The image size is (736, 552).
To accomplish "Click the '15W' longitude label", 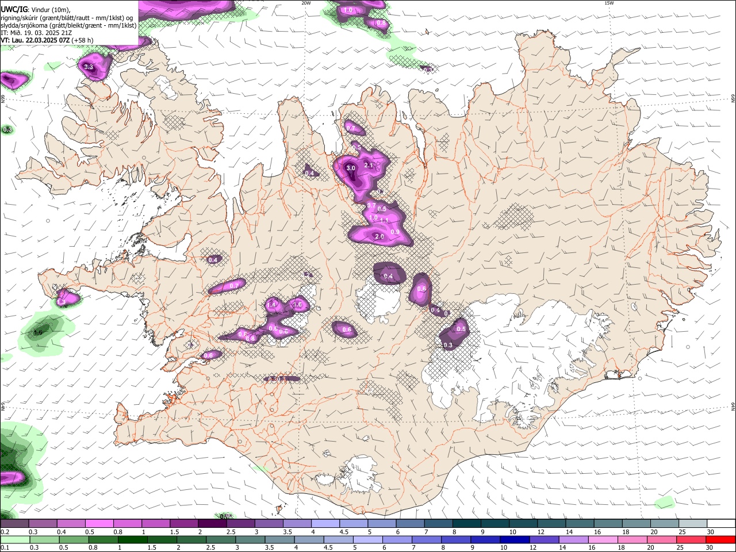I will pos(609,3).
